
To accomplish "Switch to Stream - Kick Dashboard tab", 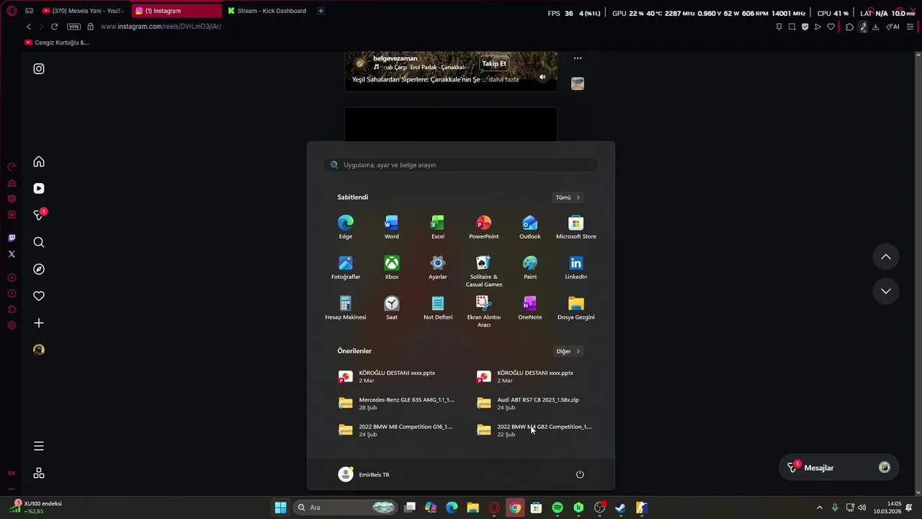I will [268, 11].
